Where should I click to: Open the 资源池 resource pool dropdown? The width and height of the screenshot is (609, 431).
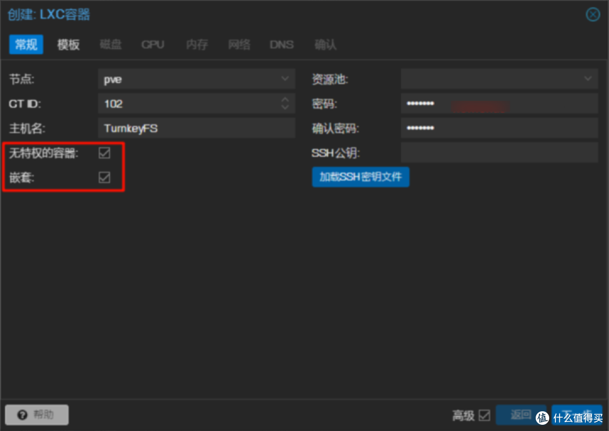(499, 79)
